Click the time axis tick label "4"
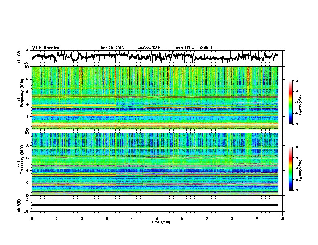Screen dimensions: 318x245 pos(132,219)
